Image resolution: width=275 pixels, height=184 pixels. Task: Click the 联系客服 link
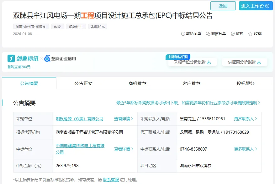click(111, 180)
